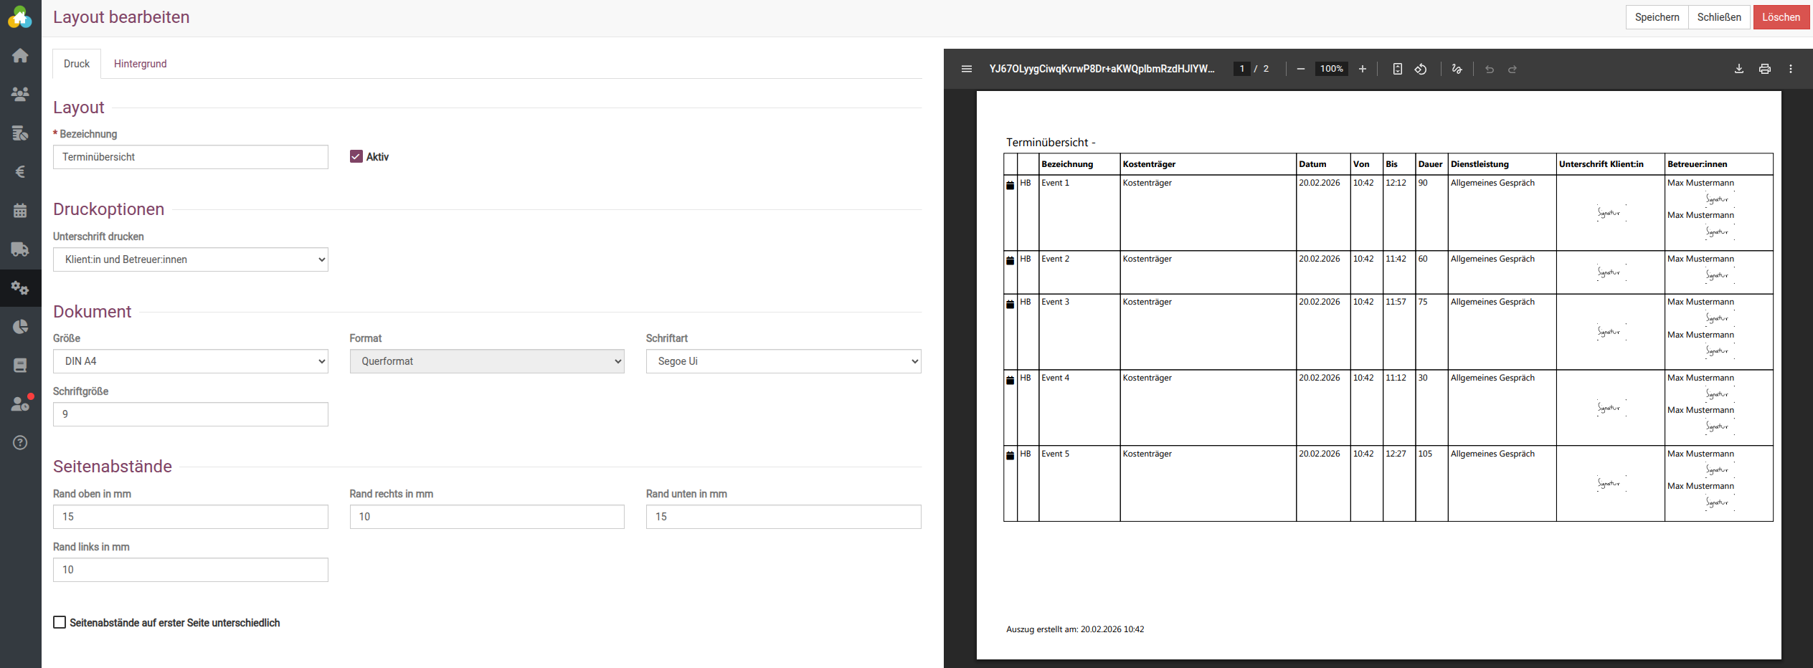This screenshot has width=1813, height=668.
Task: Open the Unterschrift drucken dropdown
Action: pyautogui.click(x=190, y=259)
